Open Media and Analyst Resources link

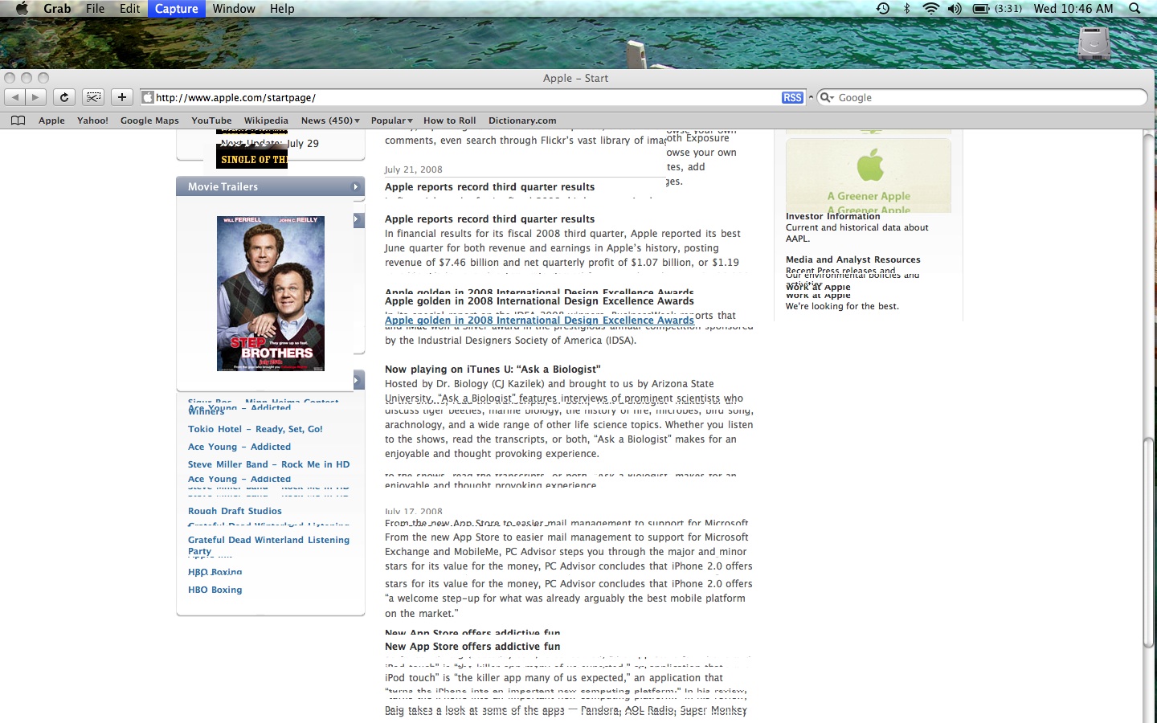click(853, 259)
